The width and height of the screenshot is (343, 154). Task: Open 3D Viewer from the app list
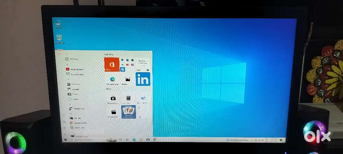coord(72,59)
